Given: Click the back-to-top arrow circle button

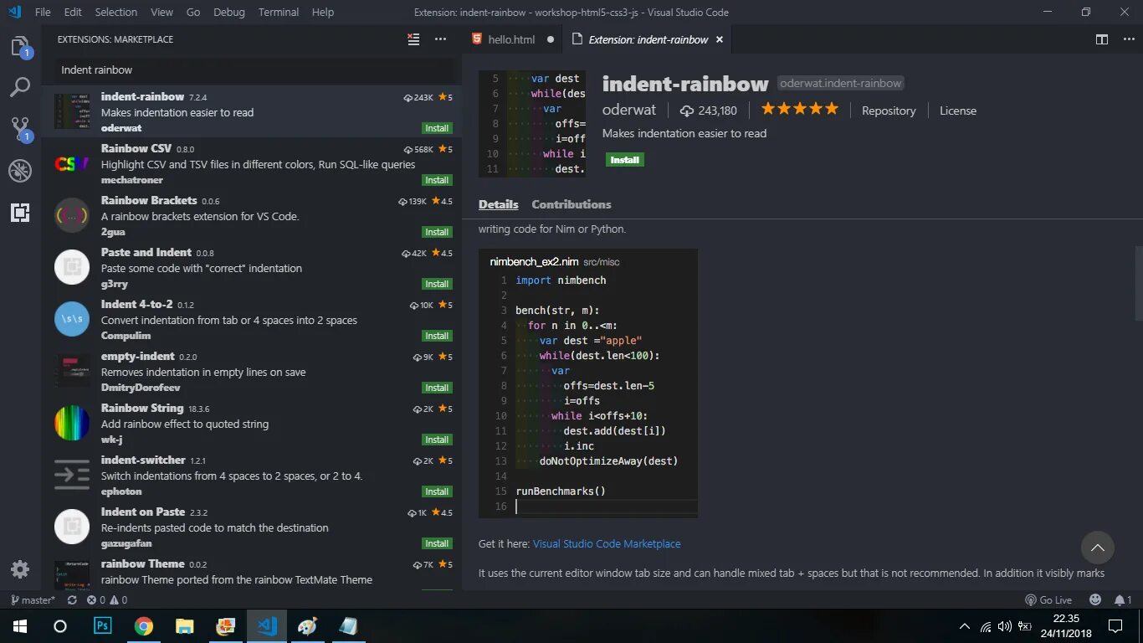Looking at the screenshot, I should 1098,548.
